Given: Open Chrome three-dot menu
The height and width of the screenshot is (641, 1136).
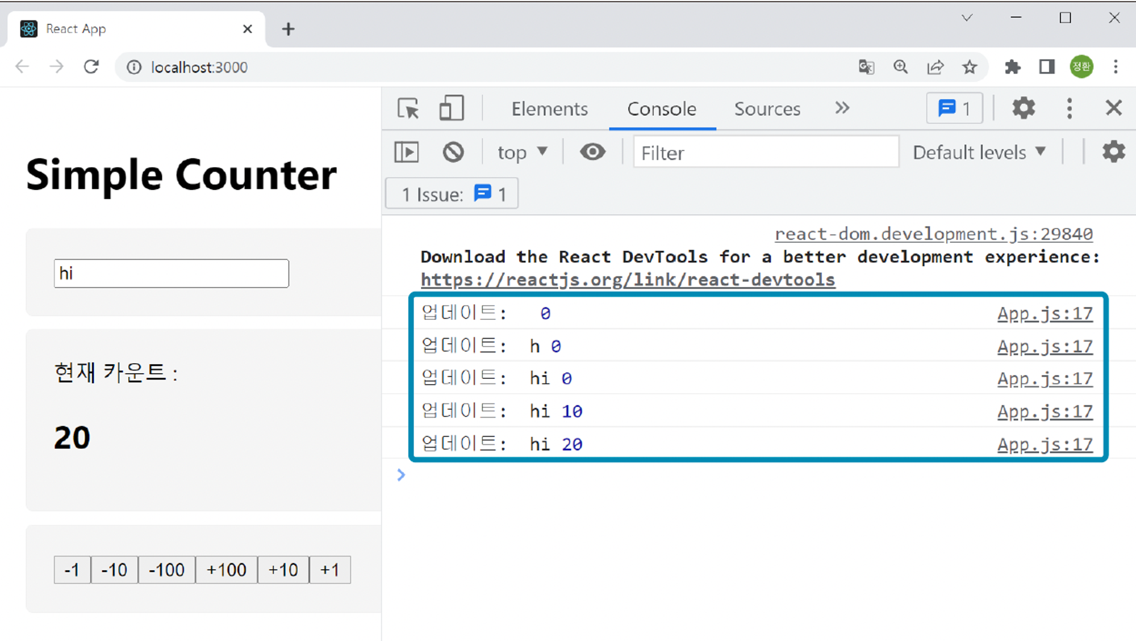Looking at the screenshot, I should [x=1116, y=67].
